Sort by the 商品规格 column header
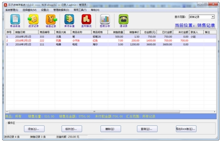This screenshot has height=143, width=221. pyautogui.click(x=100, y=32)
